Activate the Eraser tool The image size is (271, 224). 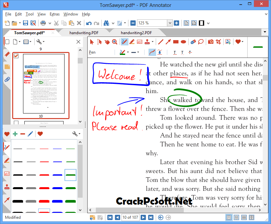[193, 42]
